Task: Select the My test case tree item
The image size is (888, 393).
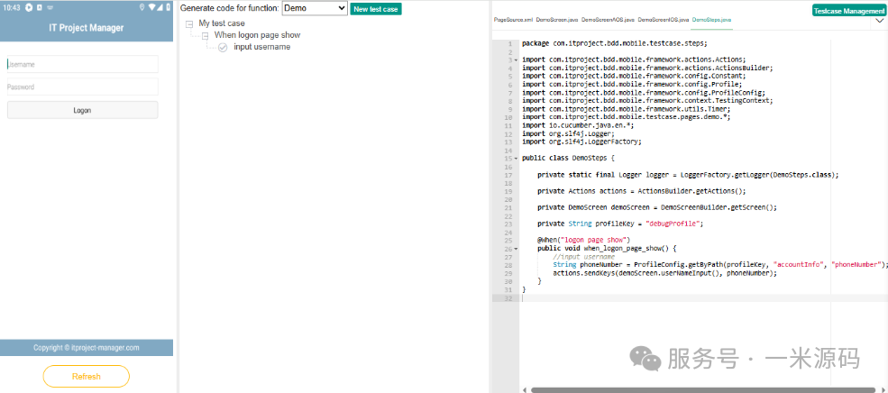Action: 222,23
